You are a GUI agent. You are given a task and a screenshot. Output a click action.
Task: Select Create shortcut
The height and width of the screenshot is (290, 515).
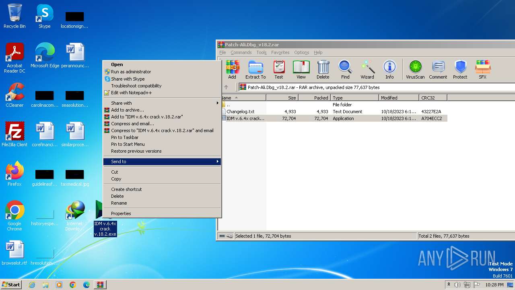coord(162,189)
